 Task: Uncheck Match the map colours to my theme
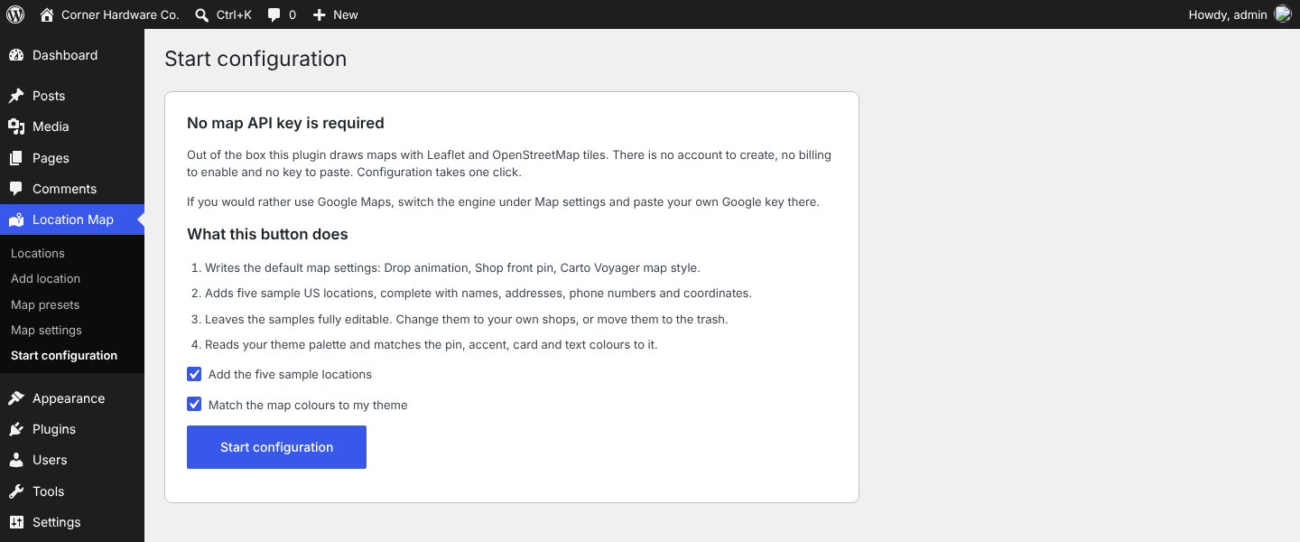pos(194,405)
